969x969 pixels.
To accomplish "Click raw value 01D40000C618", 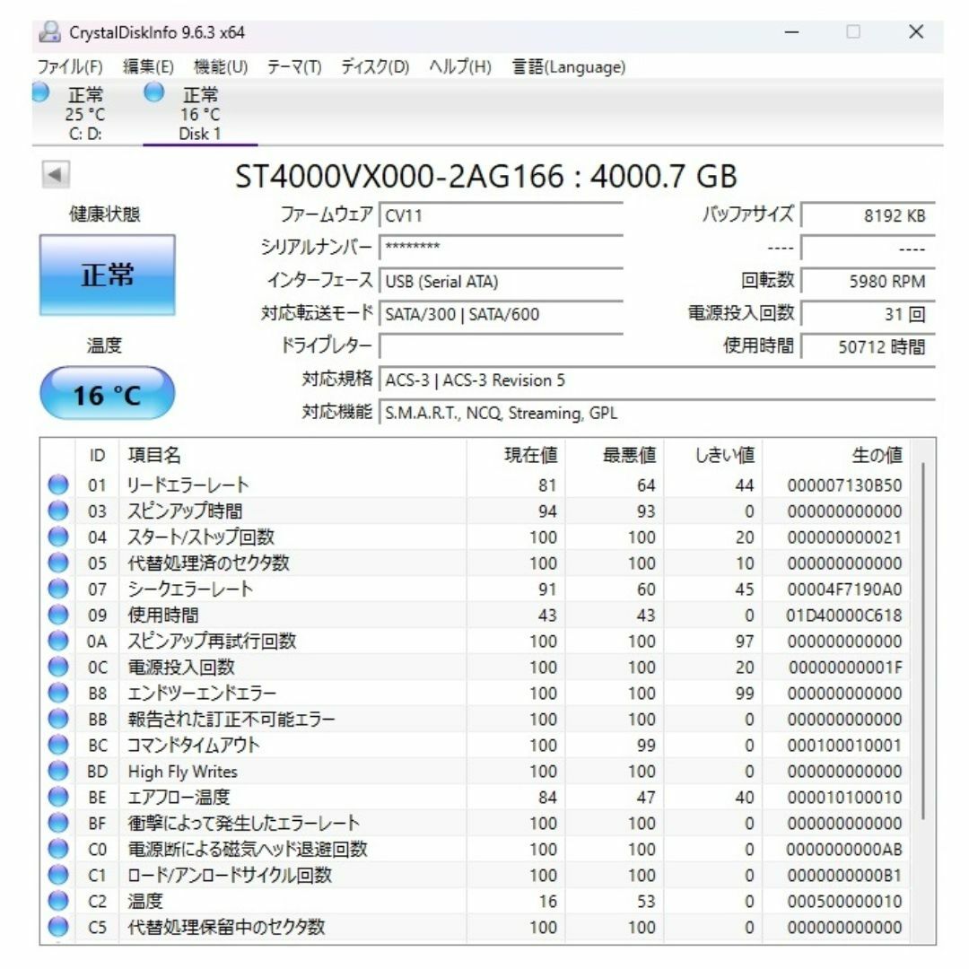I will pyautogui.click(x=844, y=615).
